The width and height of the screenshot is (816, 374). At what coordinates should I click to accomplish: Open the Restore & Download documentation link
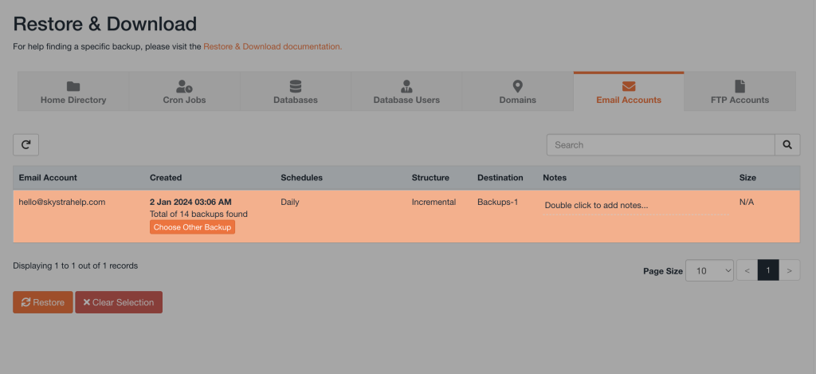click(x=273, y=47)
